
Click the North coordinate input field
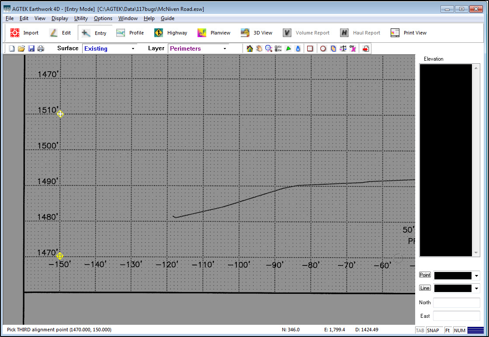[456, 303]
